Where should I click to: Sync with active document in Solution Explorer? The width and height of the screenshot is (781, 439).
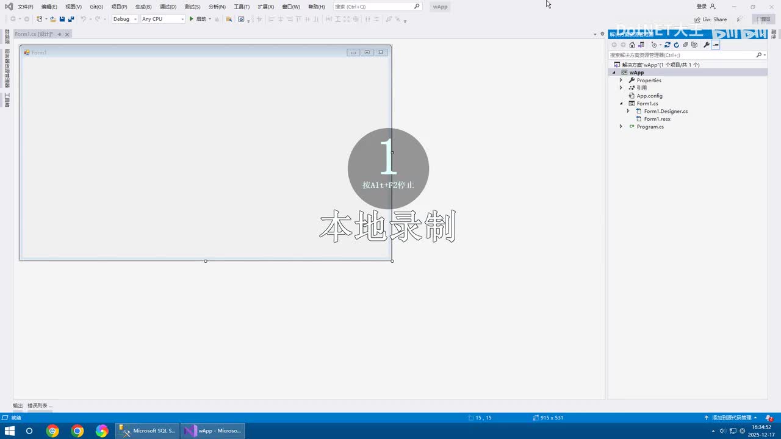click(x=667, y=45)
